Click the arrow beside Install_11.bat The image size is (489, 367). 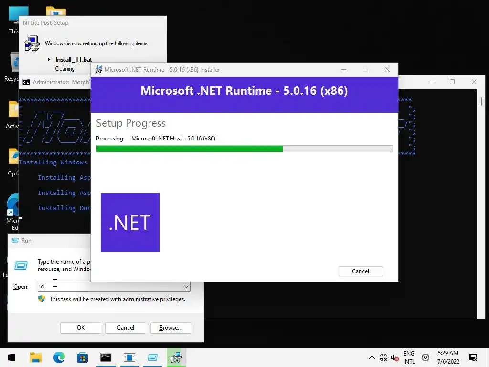49,59
